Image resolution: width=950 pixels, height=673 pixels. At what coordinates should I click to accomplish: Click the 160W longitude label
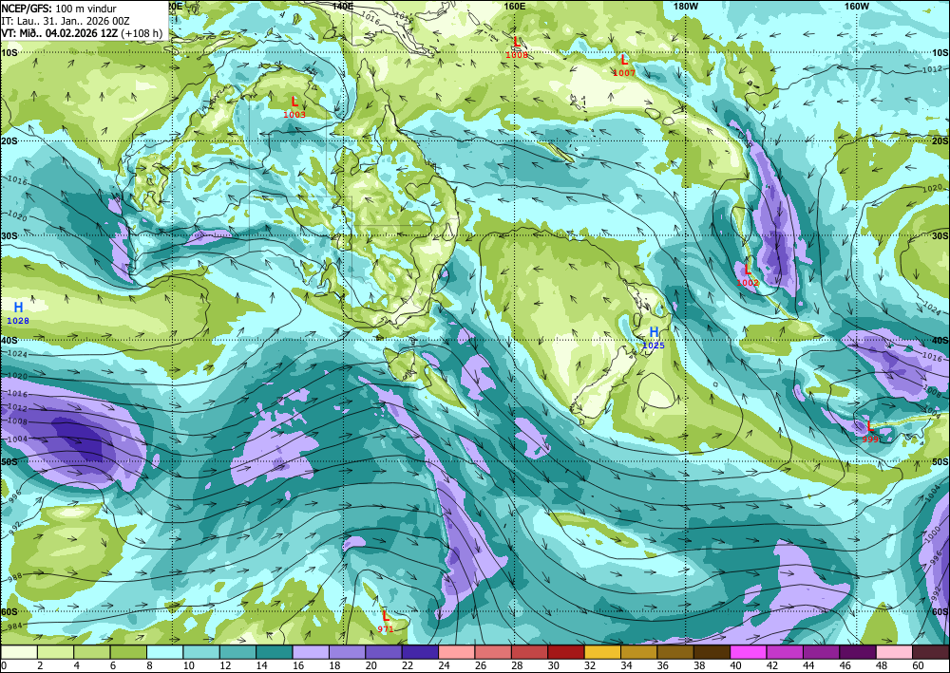pyautogui.click(x=857, y=6)
